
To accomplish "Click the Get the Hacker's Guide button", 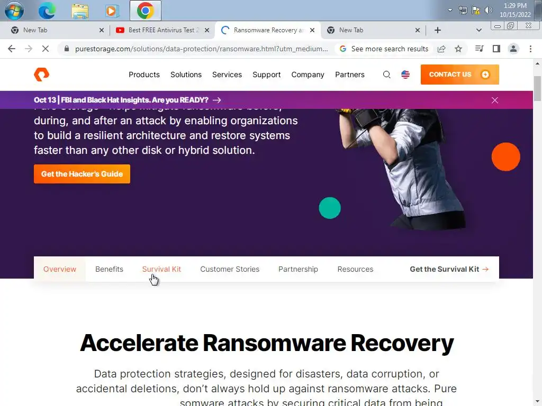I will (82, 174).
